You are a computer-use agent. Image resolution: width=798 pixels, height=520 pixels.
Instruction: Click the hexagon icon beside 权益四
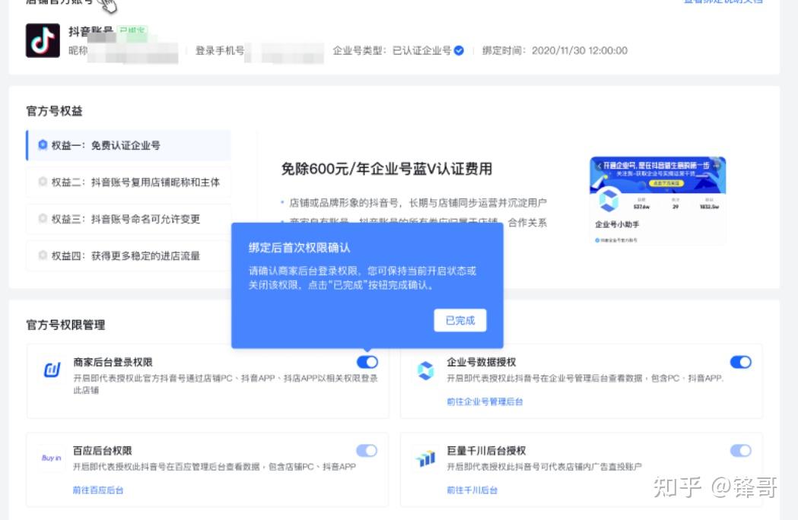[x=43, y=255]
